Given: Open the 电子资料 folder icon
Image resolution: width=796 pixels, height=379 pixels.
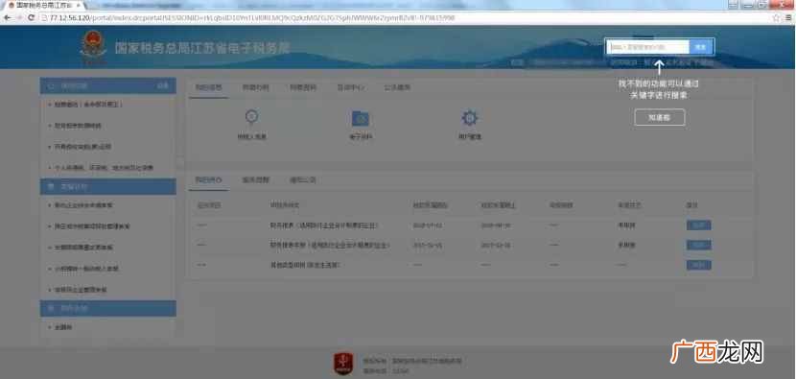Looking at the screenshot, I should 361,118.
